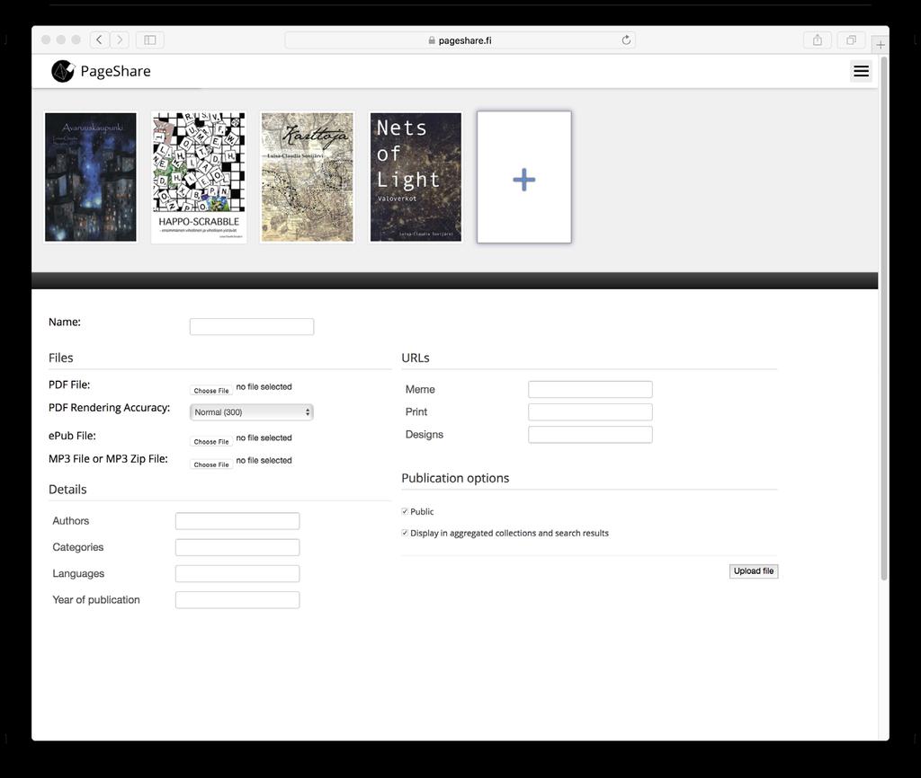The image size is (921, 778).
Task: Click the Details section heading
Action: 67,490
